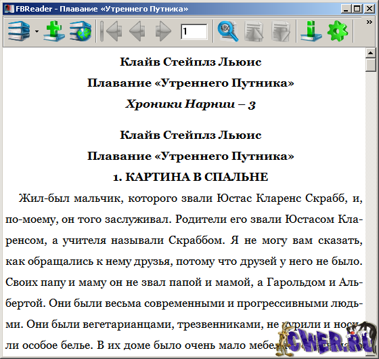The height and width of the screenshot is (359, 379).
Task: Close the FBReader window
Action: [x=370, y=9]
